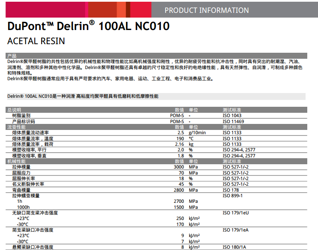The image size is (318, 250).
Task: Select the 熔体质量流率，温度 row label
Action: click(x=33, y=139)
